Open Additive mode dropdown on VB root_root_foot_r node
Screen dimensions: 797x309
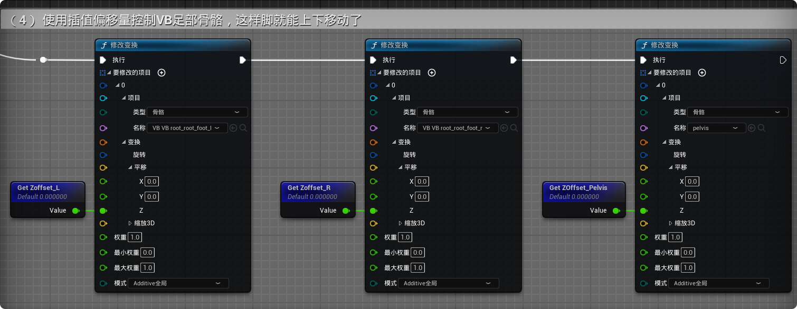449,283
